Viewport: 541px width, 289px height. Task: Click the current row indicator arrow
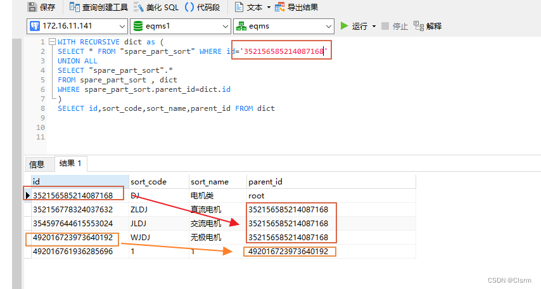[x=28, y=196]
